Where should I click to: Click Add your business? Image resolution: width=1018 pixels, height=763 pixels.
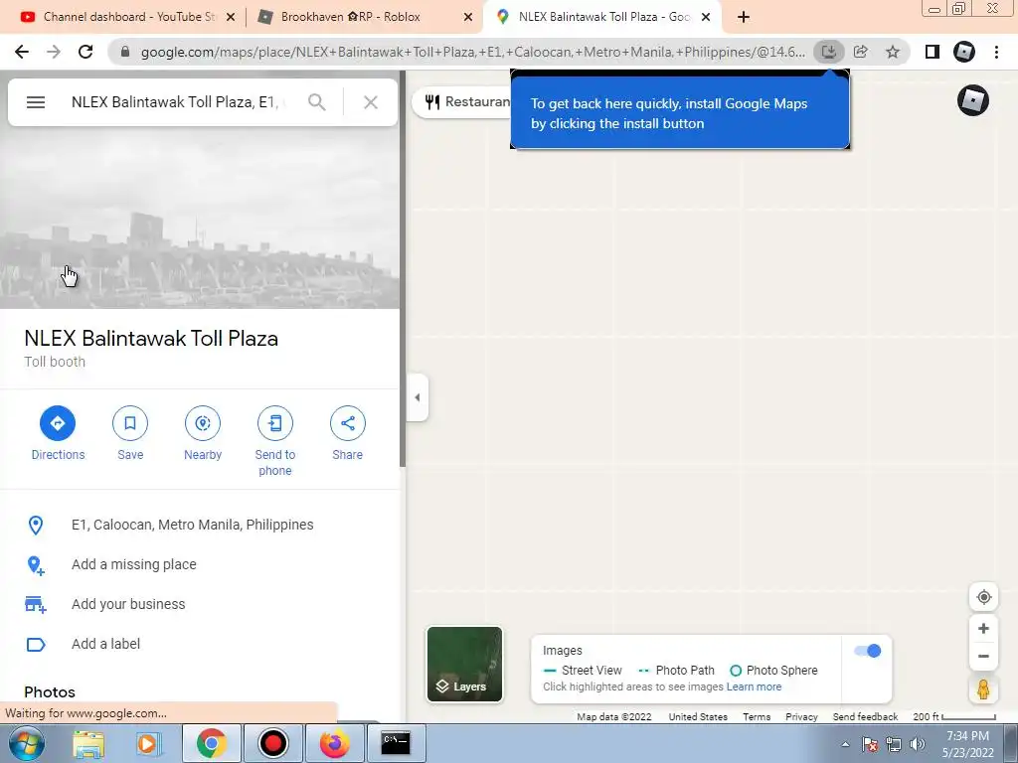(128, 604)
